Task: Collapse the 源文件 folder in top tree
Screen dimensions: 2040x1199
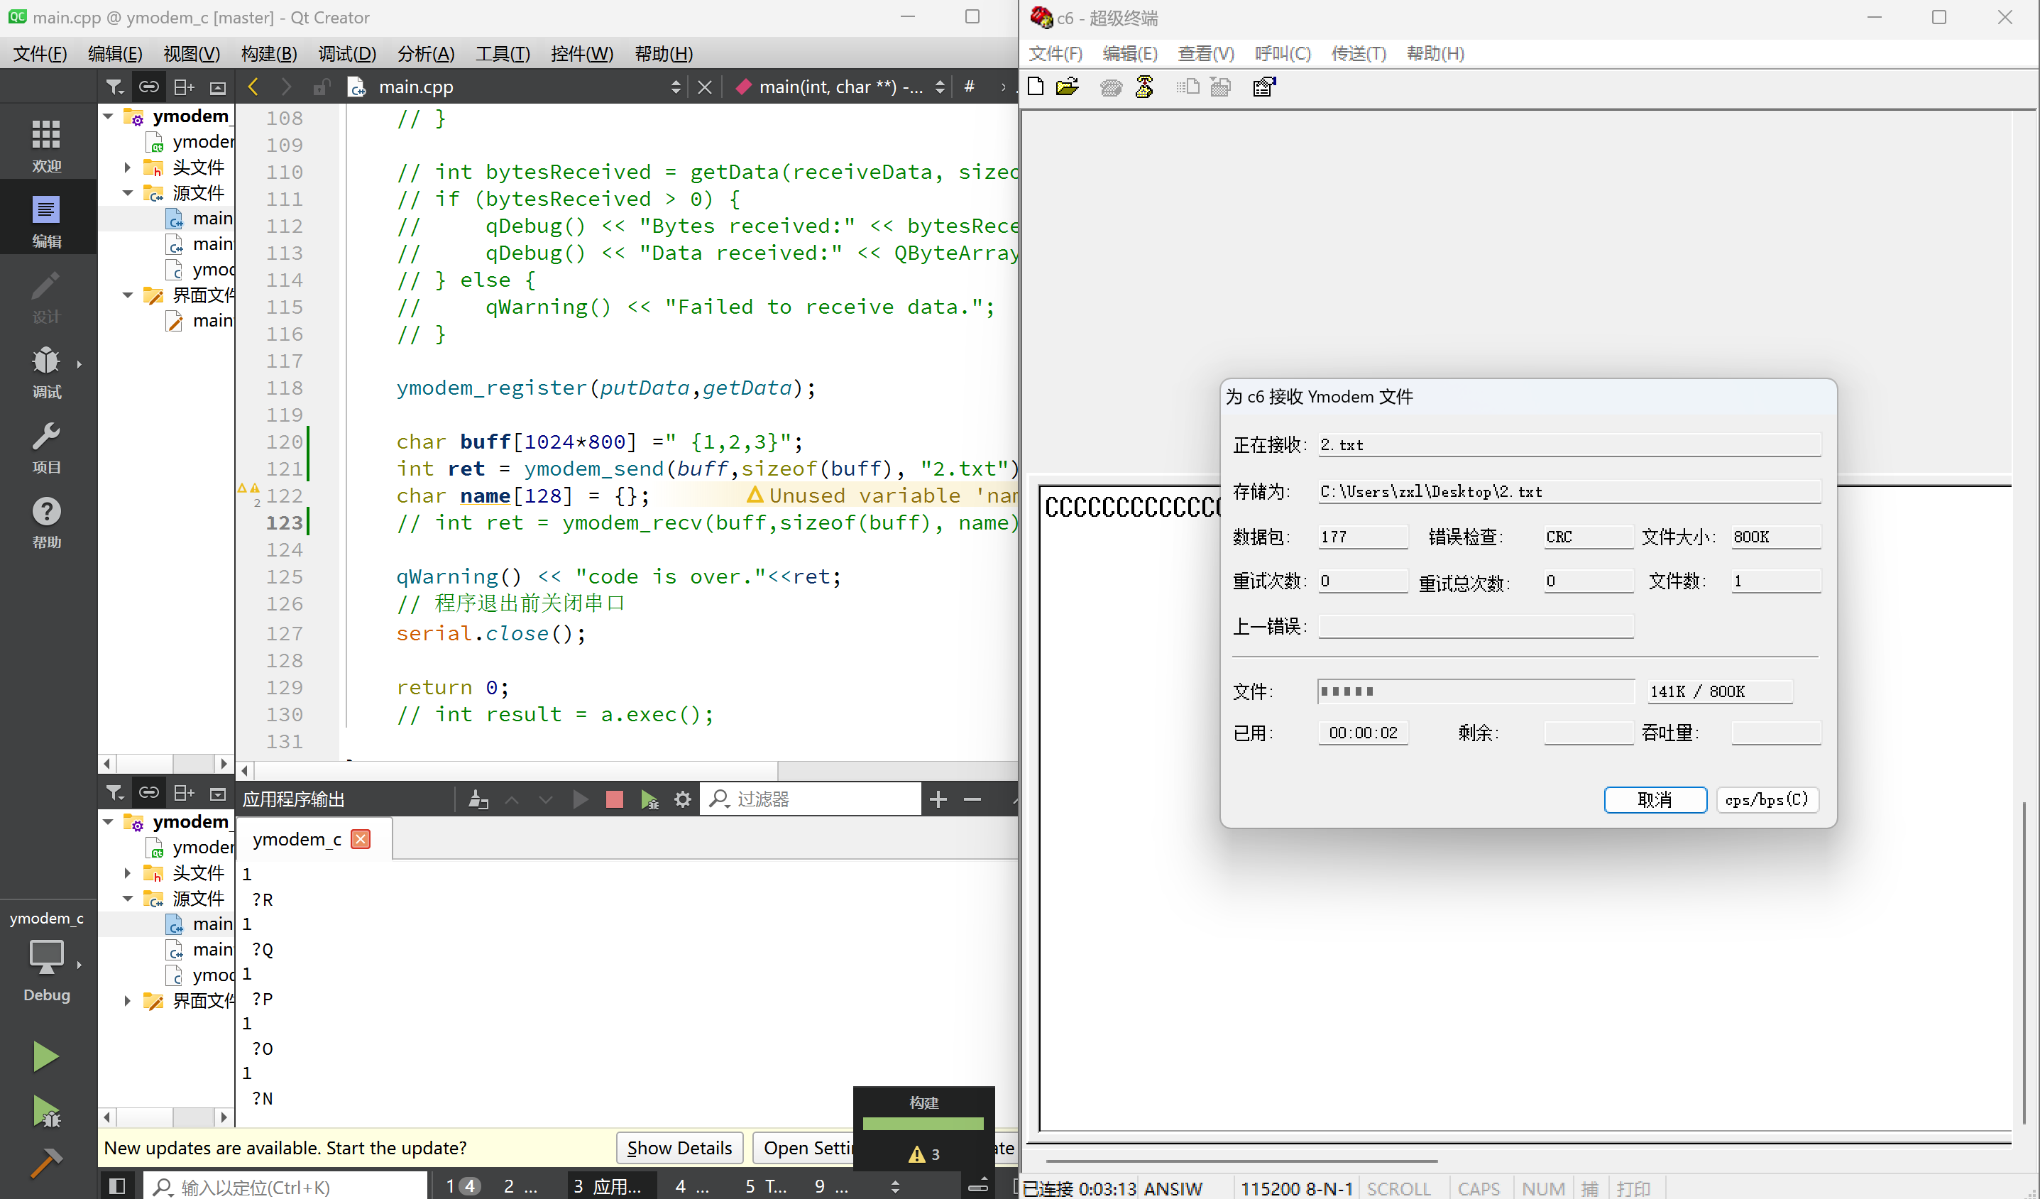Action: point(128,192)
